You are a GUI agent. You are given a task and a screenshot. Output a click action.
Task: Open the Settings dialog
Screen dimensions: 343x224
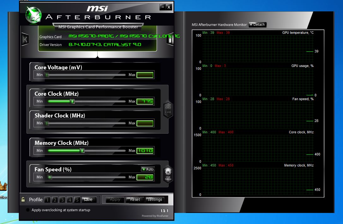[x=155, y=199]
